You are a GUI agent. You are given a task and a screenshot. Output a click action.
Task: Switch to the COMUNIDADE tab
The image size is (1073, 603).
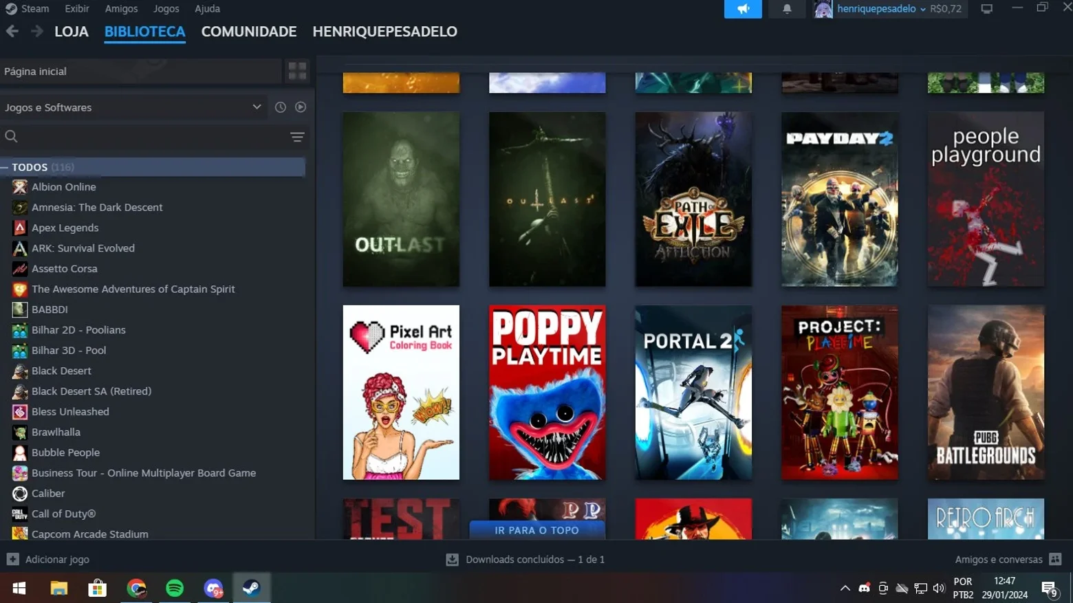249,32
